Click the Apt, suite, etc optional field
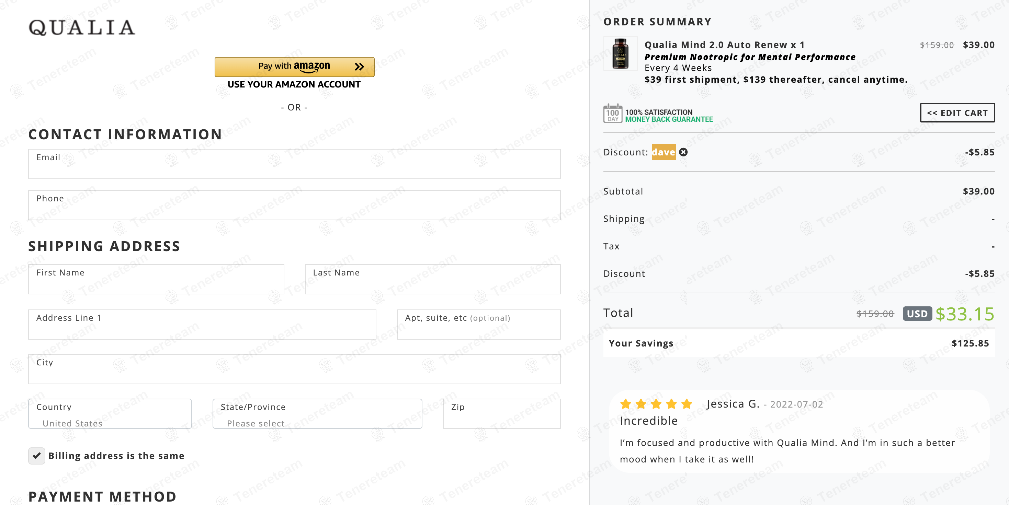 (x=479, y=325)
